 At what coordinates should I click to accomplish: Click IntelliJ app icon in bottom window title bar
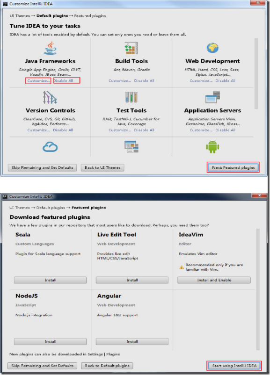pos(5,196)
